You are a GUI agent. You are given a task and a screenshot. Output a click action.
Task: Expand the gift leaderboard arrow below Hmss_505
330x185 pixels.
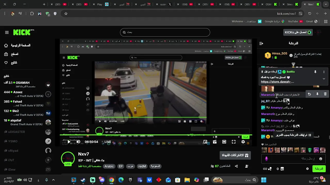pos(293,64)
